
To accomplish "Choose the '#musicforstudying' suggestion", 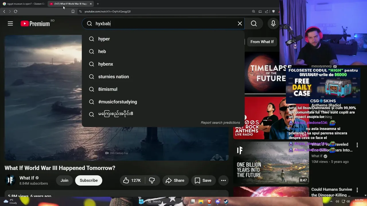I will [x=163, y=102].
